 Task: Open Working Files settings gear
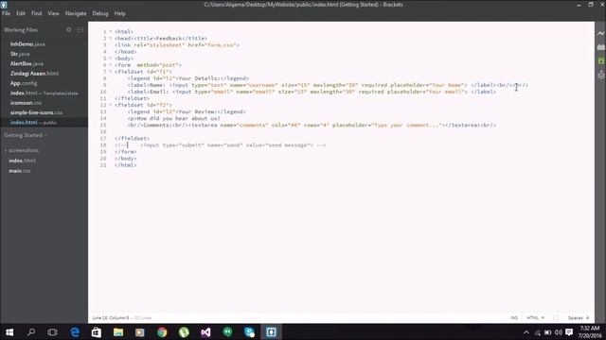click(69, 29)
